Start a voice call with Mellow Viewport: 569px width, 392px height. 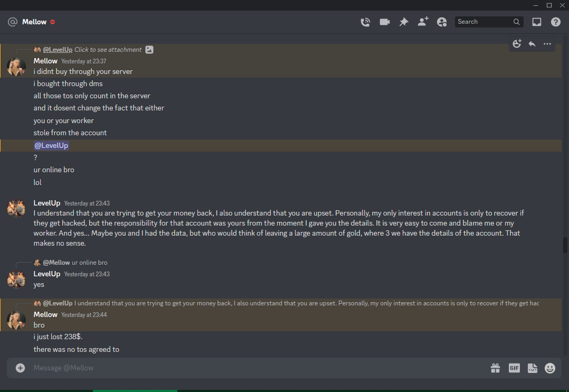pyautogui.click(x=365, y=22)
